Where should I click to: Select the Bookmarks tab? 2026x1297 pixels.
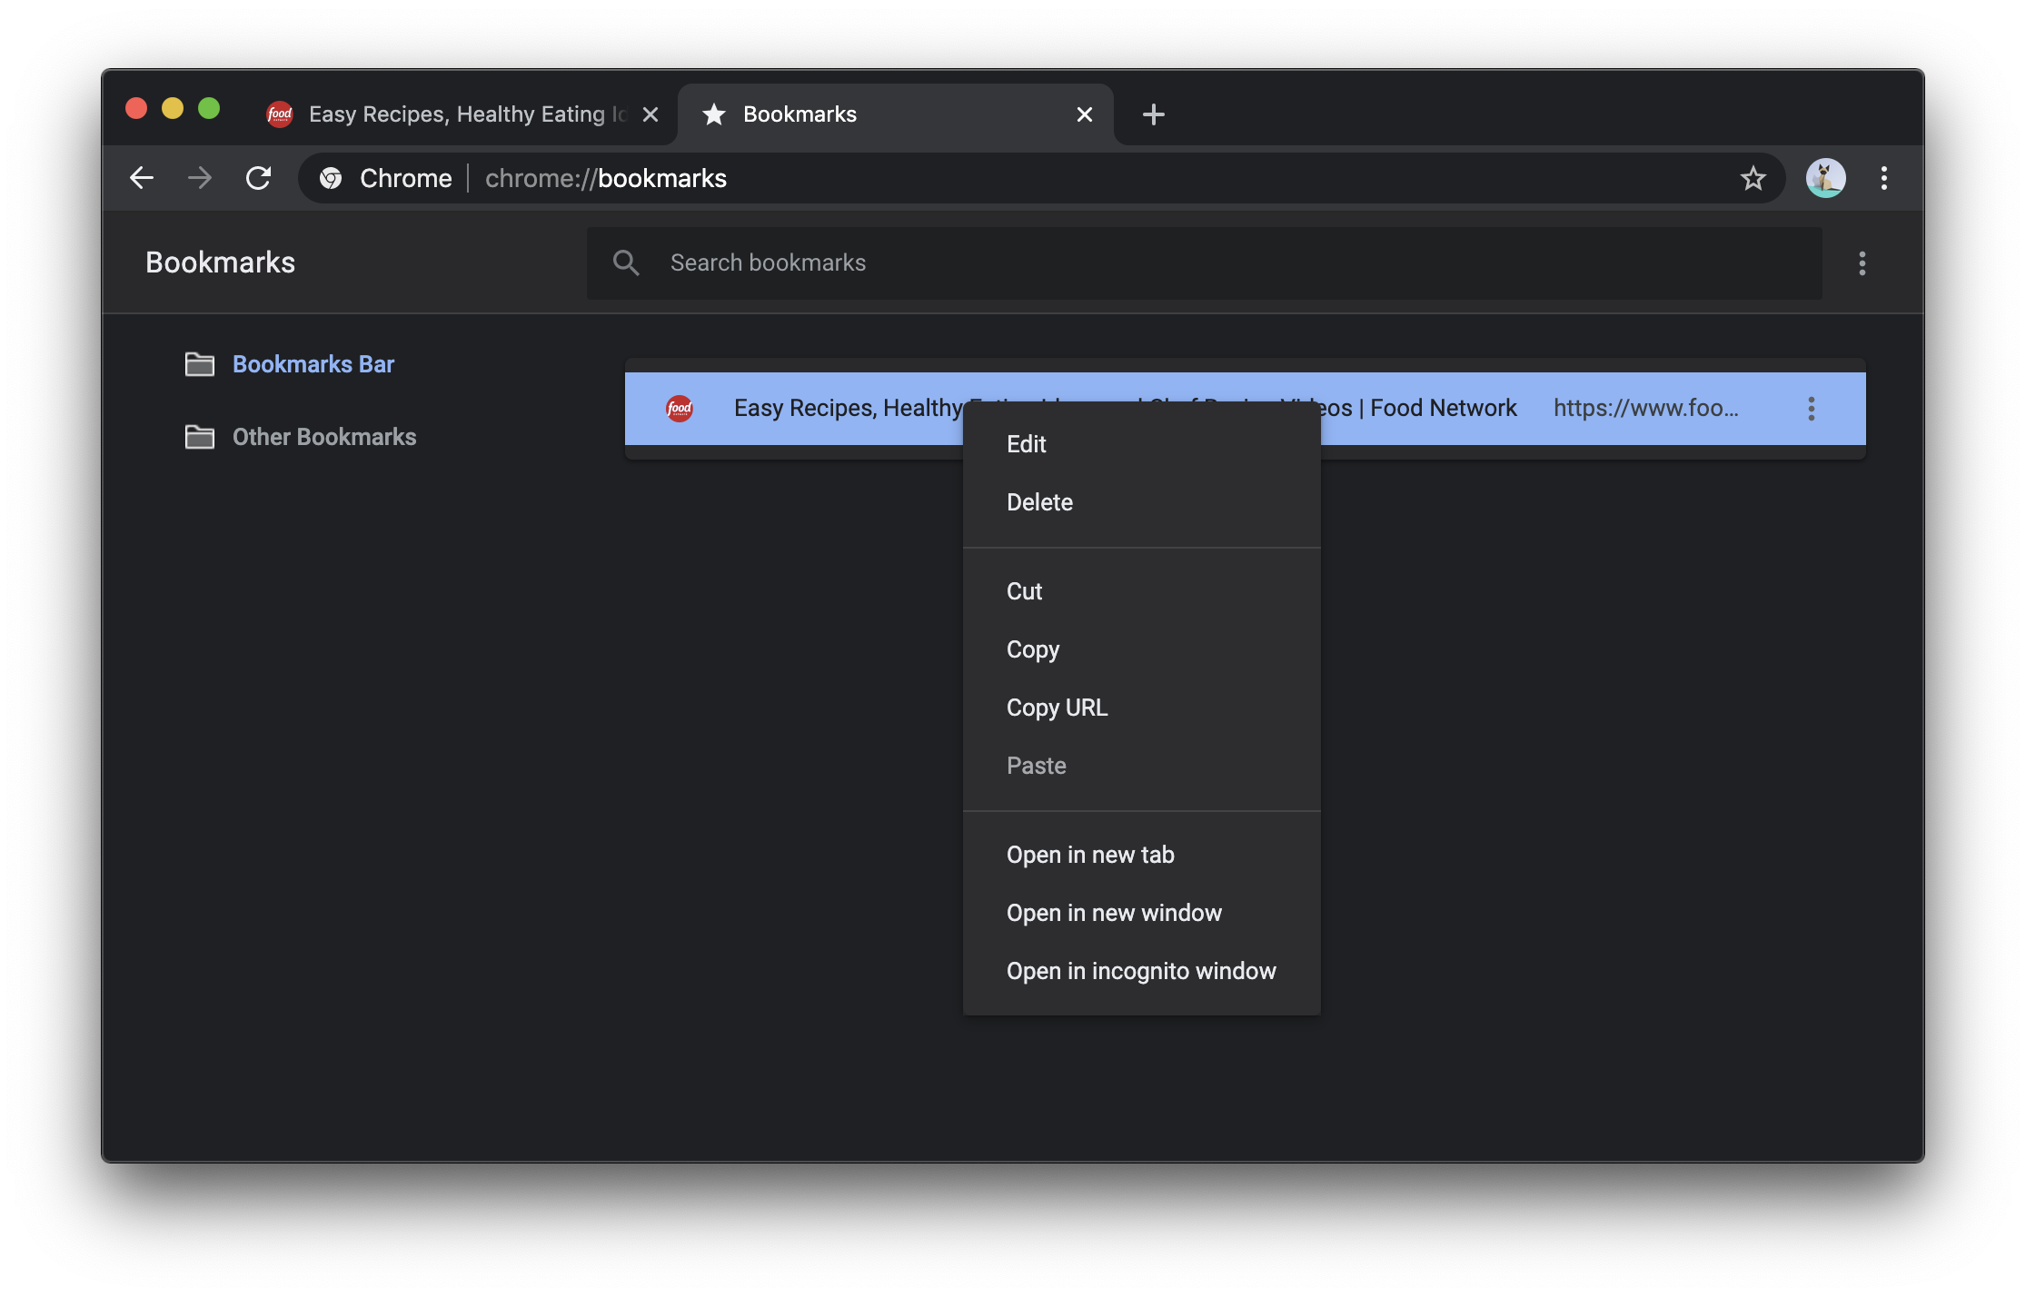pos(896,114)
